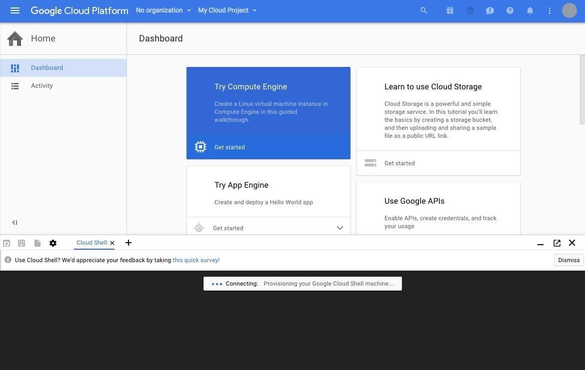
Task: Expand the App Engine Get started chevron
Action: point(340,228)
